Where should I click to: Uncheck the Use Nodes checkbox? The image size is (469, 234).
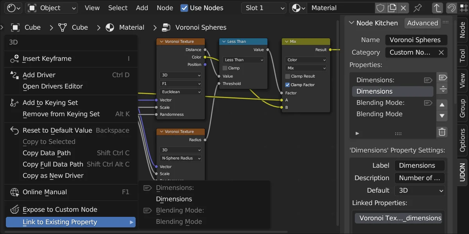(184, 8)
